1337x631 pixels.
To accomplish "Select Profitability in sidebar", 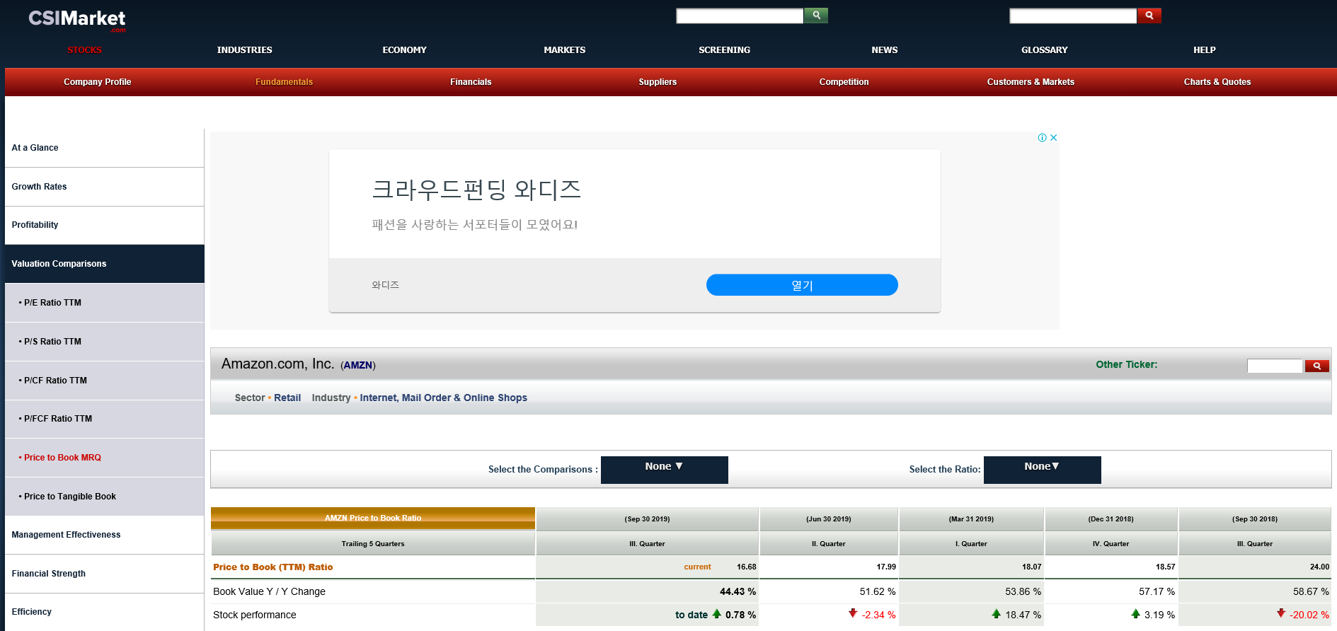I will click(x=104, y=225).
